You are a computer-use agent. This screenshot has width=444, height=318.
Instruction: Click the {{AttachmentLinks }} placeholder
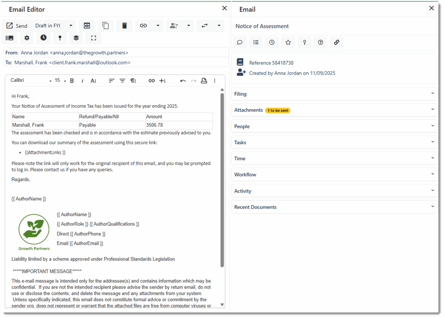[x=45, y=153]
